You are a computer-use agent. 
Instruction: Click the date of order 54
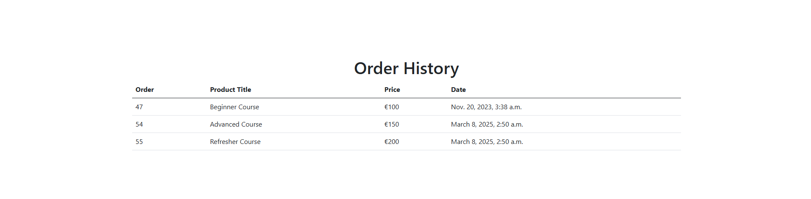click(487, 124)
